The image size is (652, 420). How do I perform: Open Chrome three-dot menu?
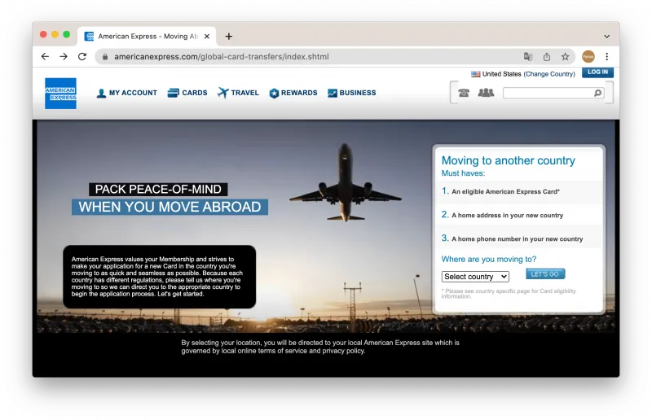click(606, 56)
